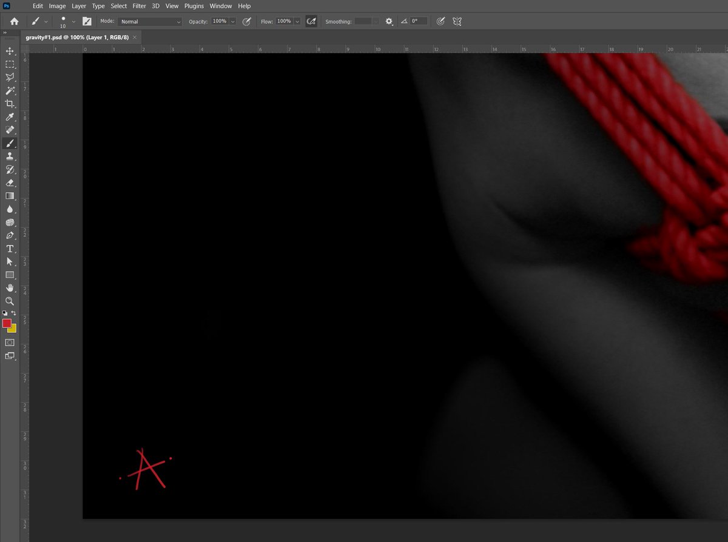Reset default foreground and background colors
The width and height of the screenshot is (728, 542).
(x=5, y=313)
